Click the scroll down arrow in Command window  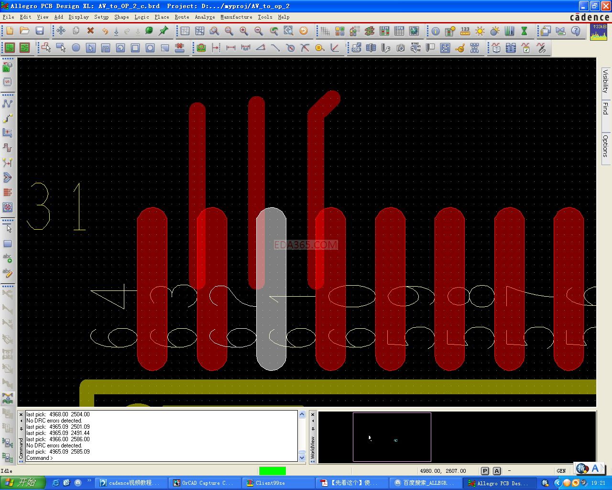tap(302, 458)
